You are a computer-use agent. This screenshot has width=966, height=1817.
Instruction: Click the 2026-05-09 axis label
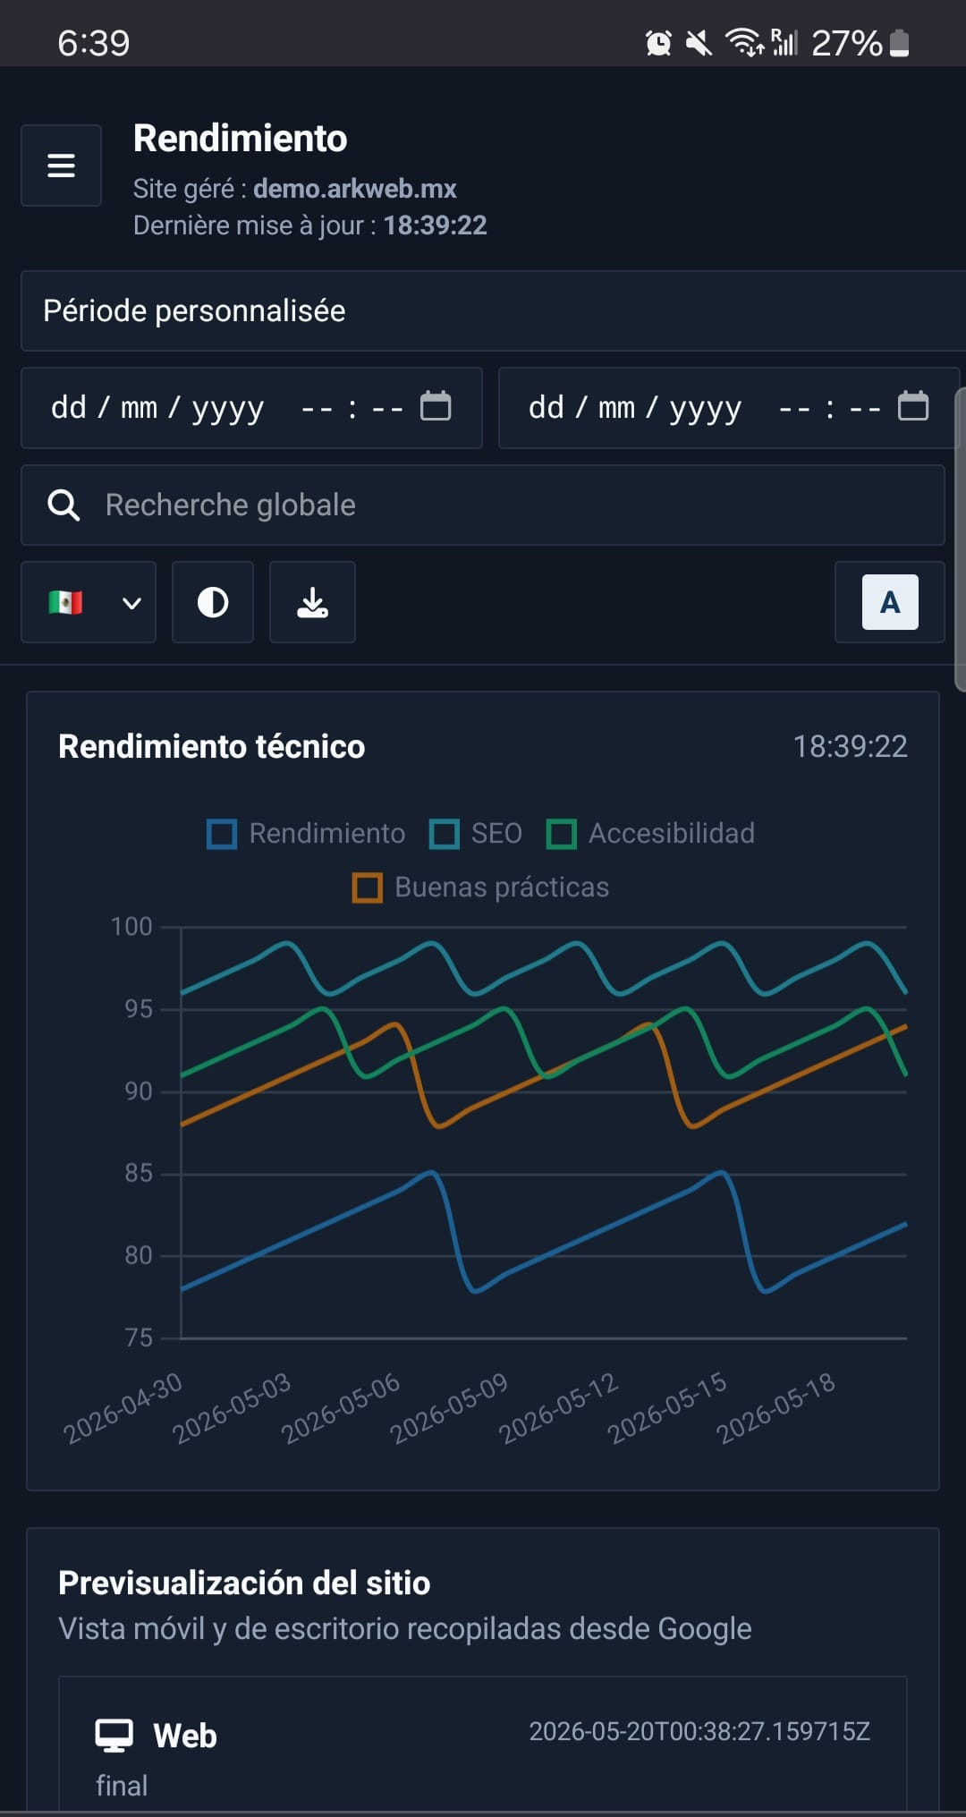point(449,1407)
